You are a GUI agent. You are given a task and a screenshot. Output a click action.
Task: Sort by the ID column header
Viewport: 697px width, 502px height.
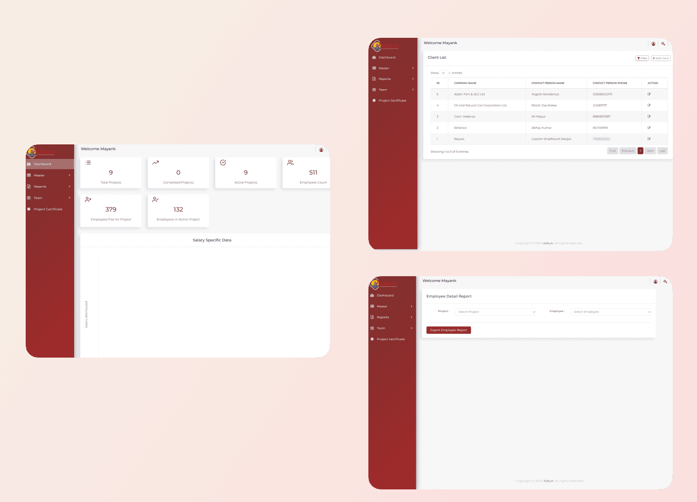(x=438, y=83)
